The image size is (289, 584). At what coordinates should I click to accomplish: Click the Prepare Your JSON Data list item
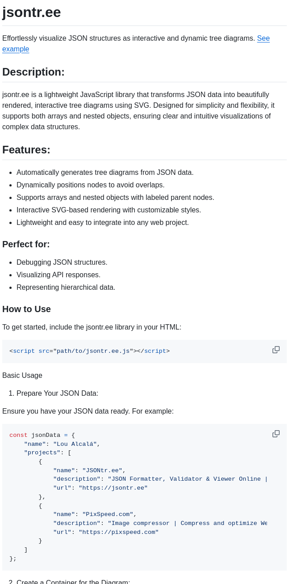pyautogui.click(x=58, y=393)
